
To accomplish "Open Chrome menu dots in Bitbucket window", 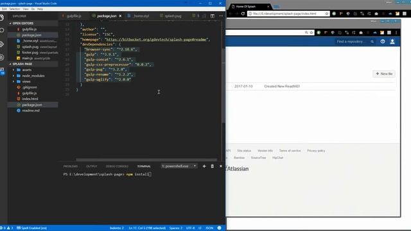I will 396,33.
